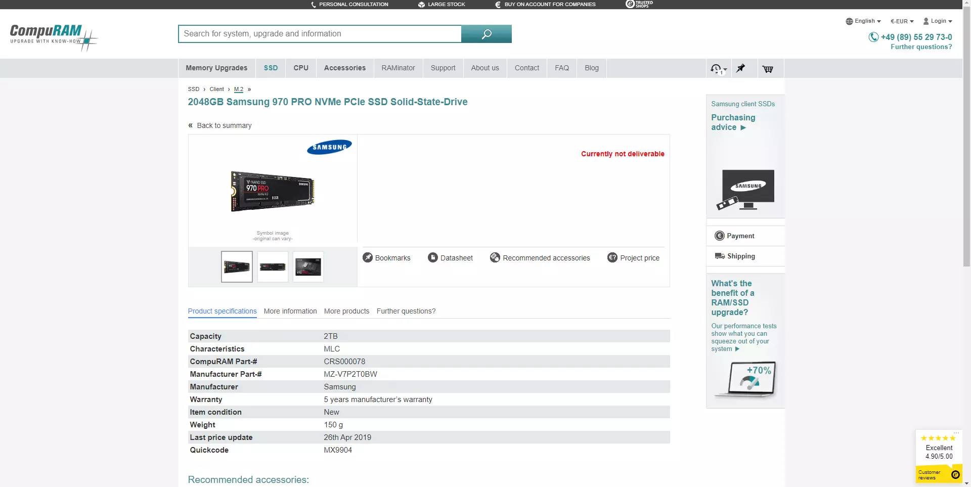
Task: Click the Recommended accessories icon
Action: 495,257
